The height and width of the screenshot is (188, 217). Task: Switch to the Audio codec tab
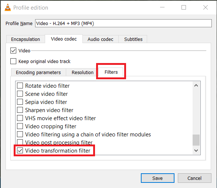(x=101, y=39)
